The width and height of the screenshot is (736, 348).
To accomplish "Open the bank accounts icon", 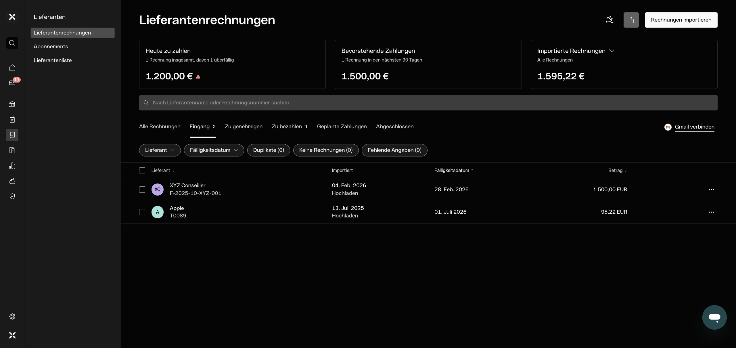I will (12, 104).
